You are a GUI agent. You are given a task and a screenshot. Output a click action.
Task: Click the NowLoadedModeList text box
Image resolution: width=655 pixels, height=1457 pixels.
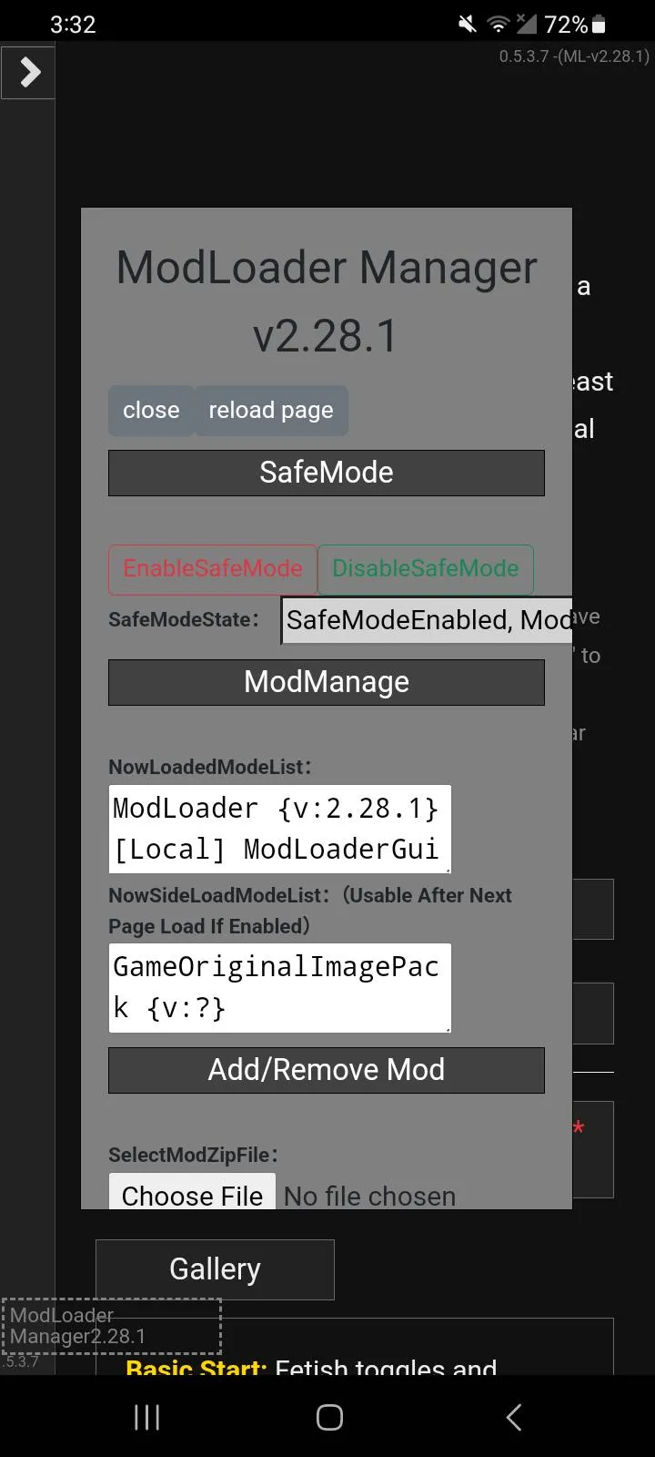coord(279,829)
